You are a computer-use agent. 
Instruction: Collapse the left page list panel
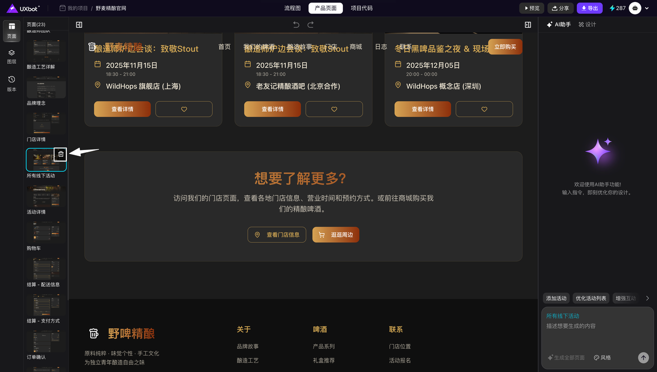click(79, 25)
